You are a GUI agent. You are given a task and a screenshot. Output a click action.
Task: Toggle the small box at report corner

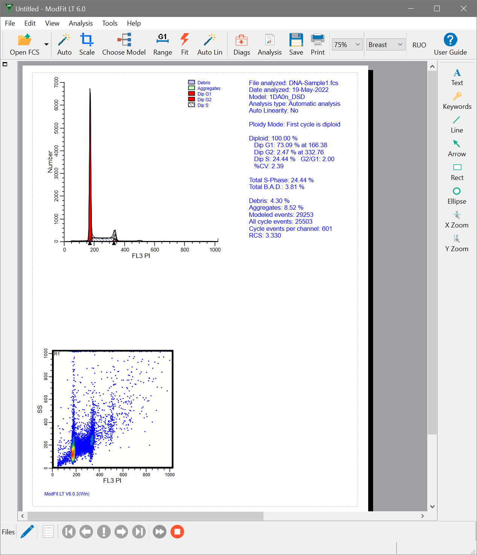[5, 64]
